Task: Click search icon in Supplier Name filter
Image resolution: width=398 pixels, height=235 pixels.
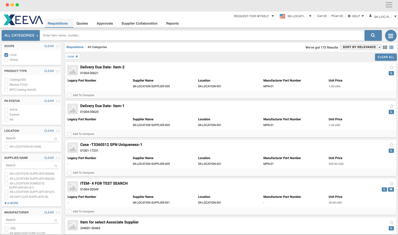Action: pos(56,166)
